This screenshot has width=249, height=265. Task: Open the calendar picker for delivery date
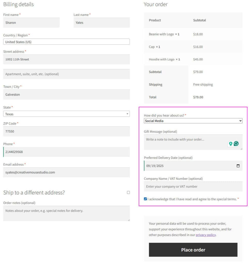238,166
